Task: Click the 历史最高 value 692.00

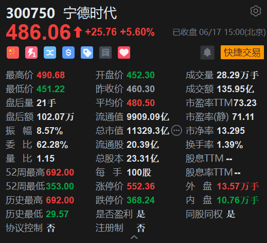Action: pyautogui.click(x=60, y=200)
